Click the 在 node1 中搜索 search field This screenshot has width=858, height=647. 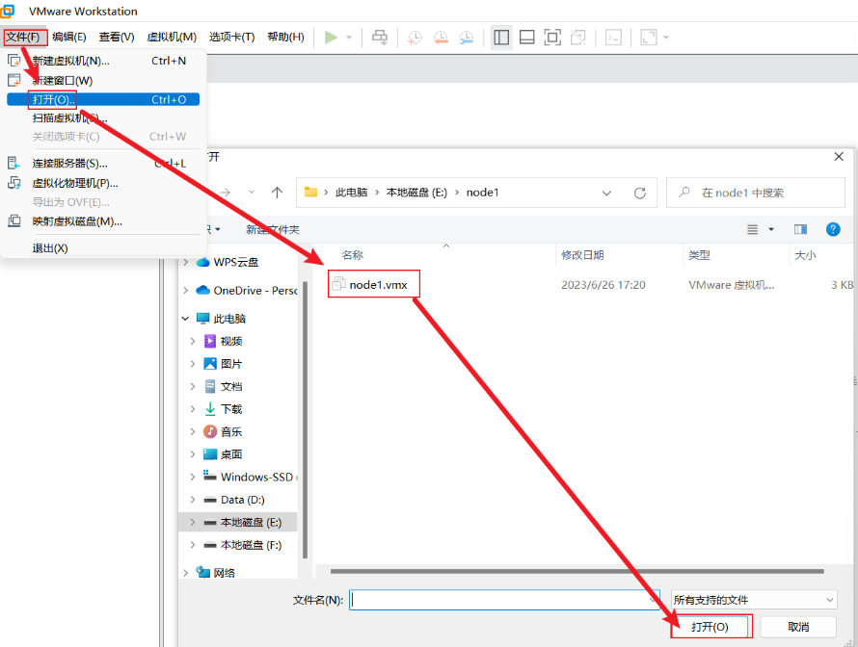coord(756,193)
